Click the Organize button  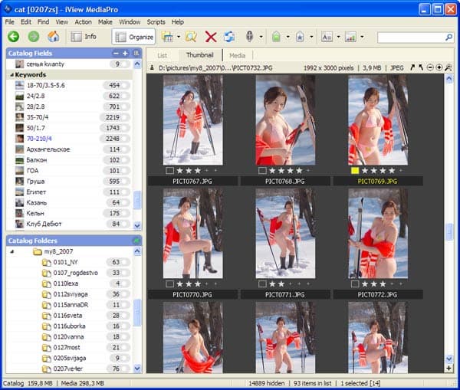coord(133,37)
